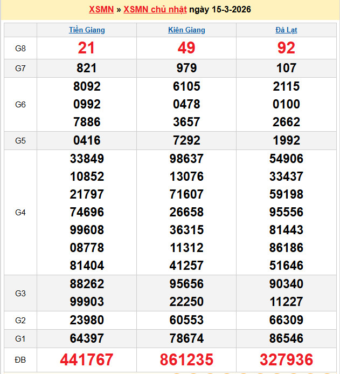This screenshot has width=340, height=374.
Task: Click Đà Lạt special prize 327936
Action: [x=286, y=359]
